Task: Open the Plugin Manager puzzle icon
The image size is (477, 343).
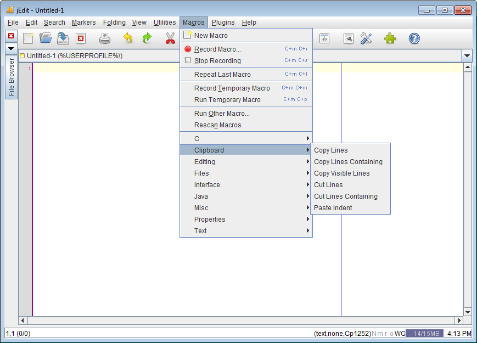Action: click(390, 38)
